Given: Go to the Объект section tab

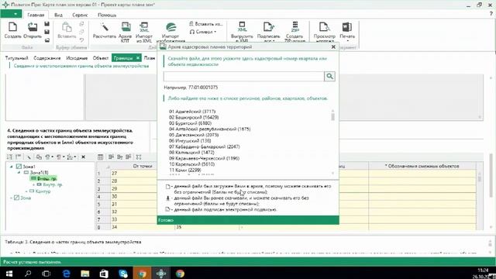Looking at the screenshot, I should [101, 58].
